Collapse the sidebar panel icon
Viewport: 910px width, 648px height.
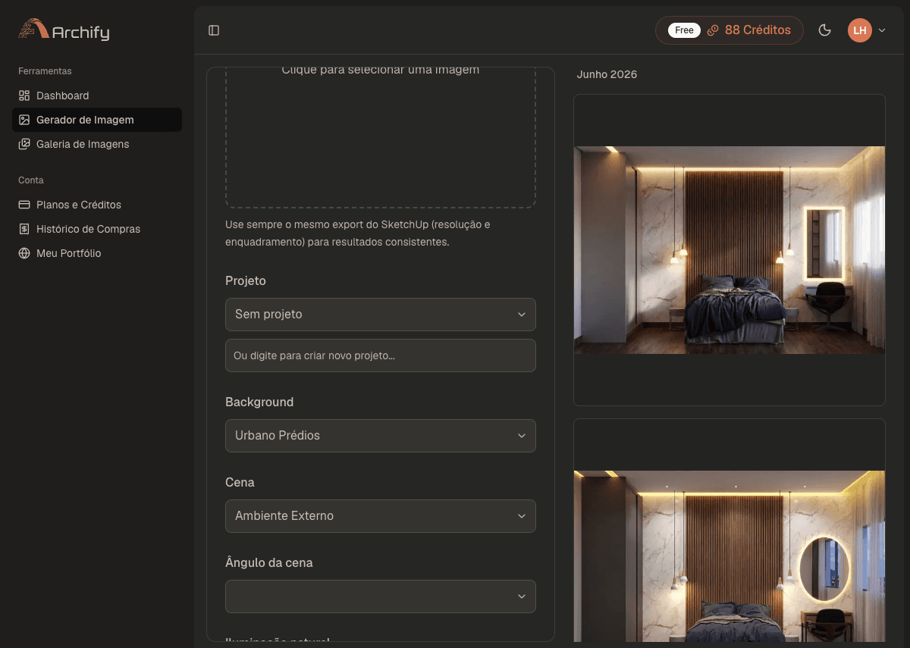point(214,30)
